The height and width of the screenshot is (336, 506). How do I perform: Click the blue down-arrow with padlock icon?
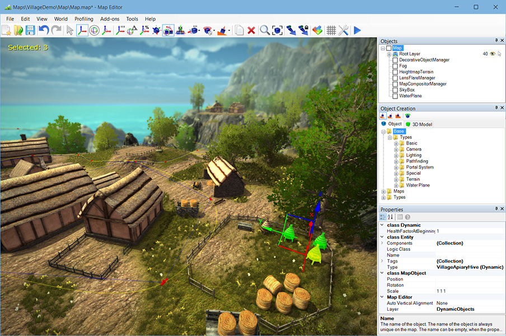tap(303, 30)
